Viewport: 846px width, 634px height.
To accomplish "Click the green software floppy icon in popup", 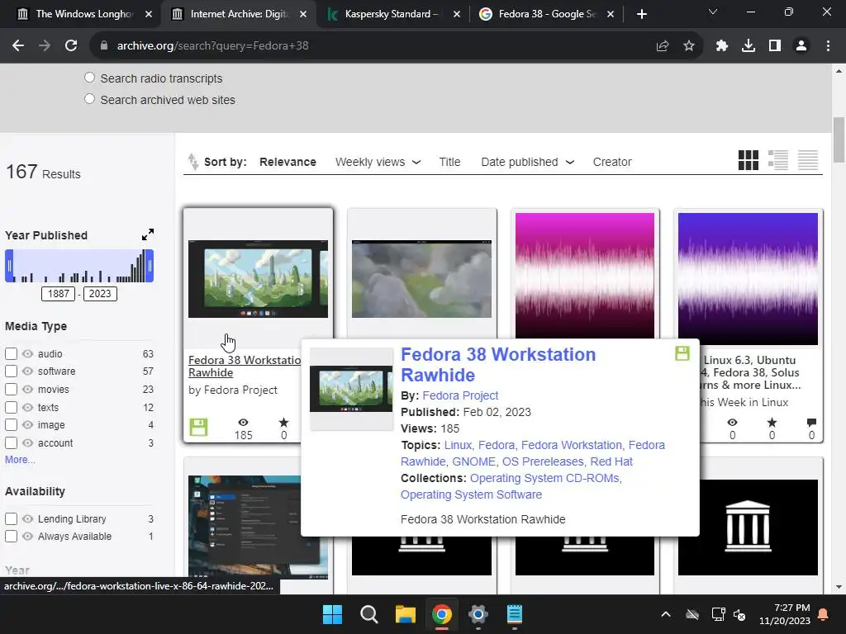I will pos(682,353).
